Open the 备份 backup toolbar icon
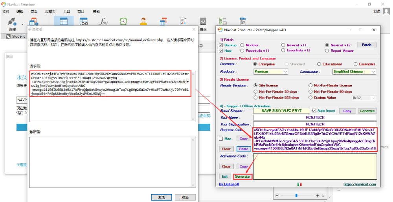Screen dimensions: 393x202 coord(203,22)
